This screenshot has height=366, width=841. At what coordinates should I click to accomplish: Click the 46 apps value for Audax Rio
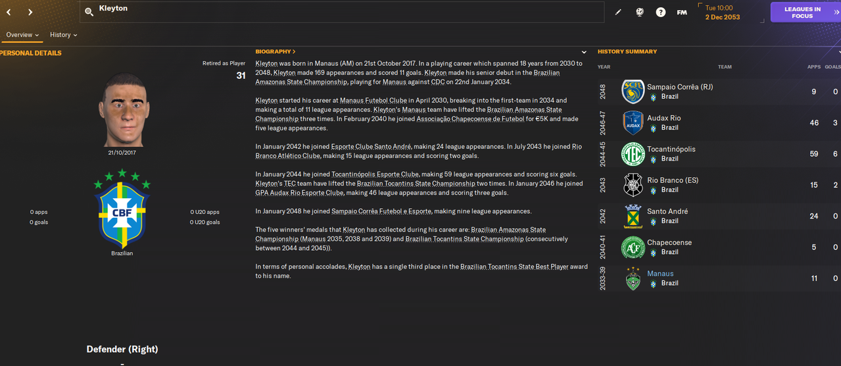(x=814, y=123)
